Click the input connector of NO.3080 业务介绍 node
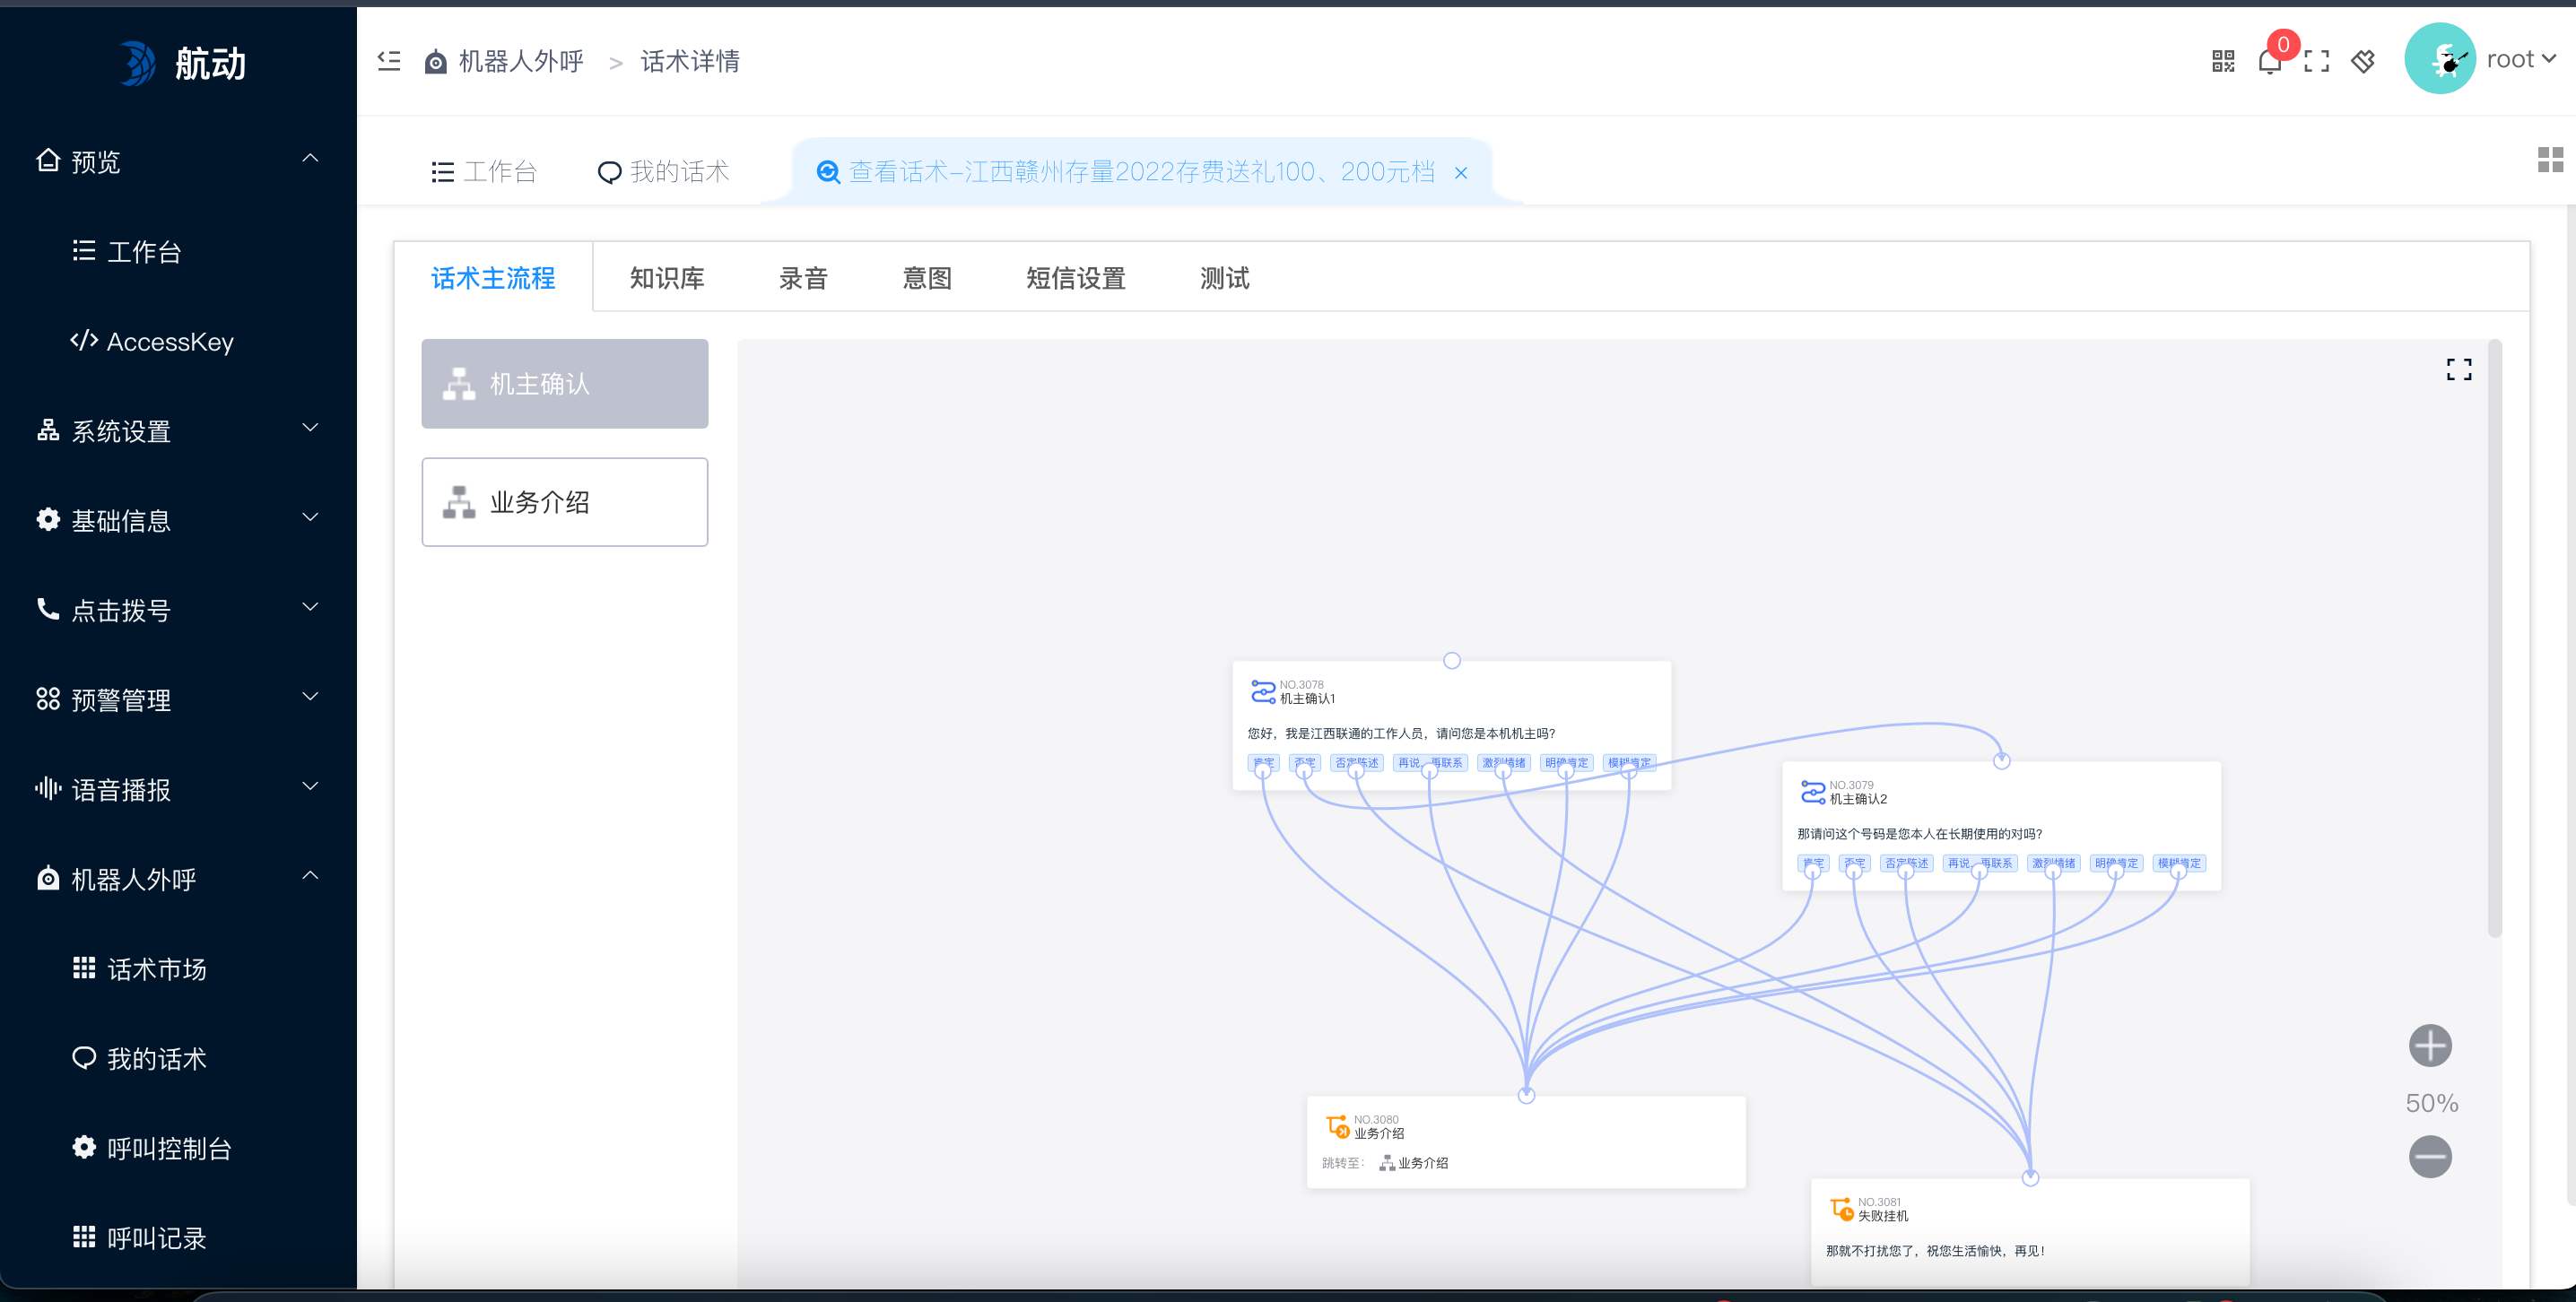 tap(1526, 1095)
